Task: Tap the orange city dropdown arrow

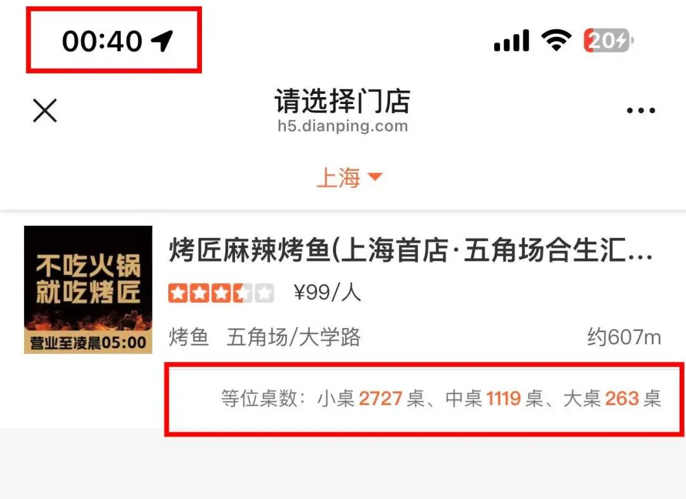Action: [375, 176]
